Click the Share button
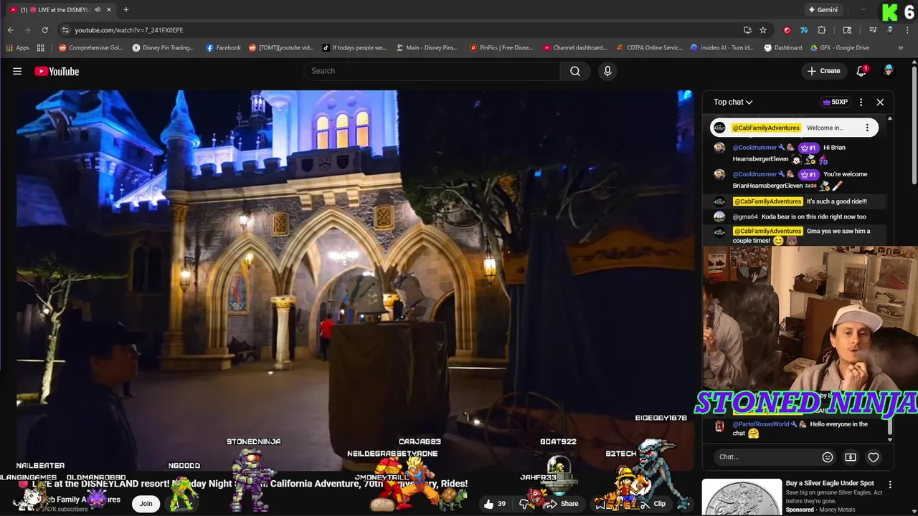The image size is (918, 516). (562, 504)
